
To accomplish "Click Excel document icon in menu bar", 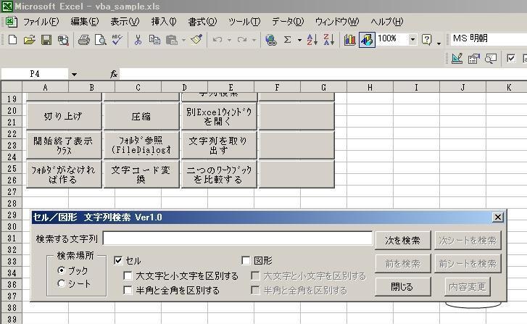I will (11, 22).
